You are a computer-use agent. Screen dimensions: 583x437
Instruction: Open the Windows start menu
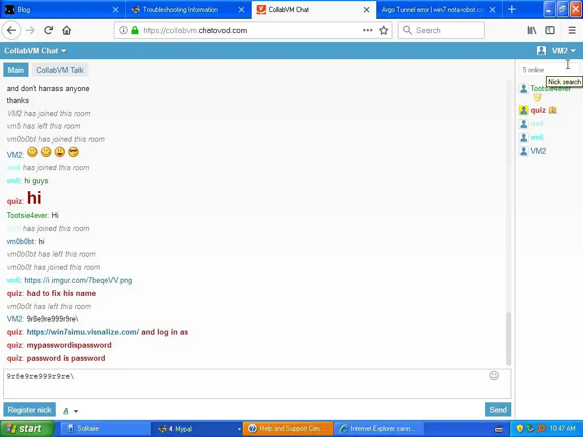pyautogui.click(x=27, y=428)
